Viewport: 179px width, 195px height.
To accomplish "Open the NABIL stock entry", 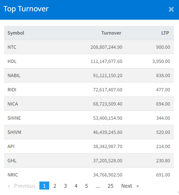I will click(x=89, y=75).
